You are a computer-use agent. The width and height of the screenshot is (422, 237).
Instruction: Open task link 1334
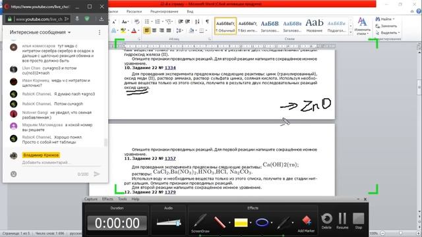pos(170,68)
